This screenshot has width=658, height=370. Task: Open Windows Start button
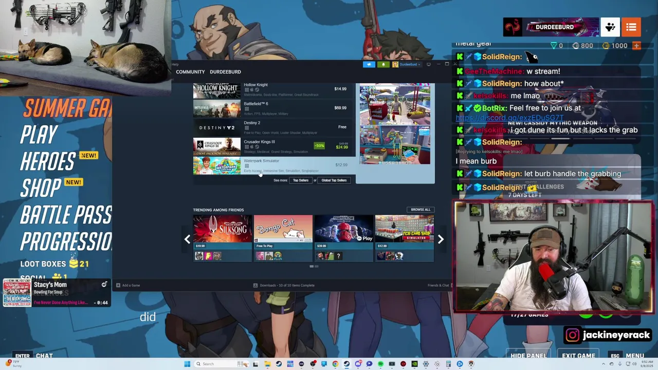(187, 364)
